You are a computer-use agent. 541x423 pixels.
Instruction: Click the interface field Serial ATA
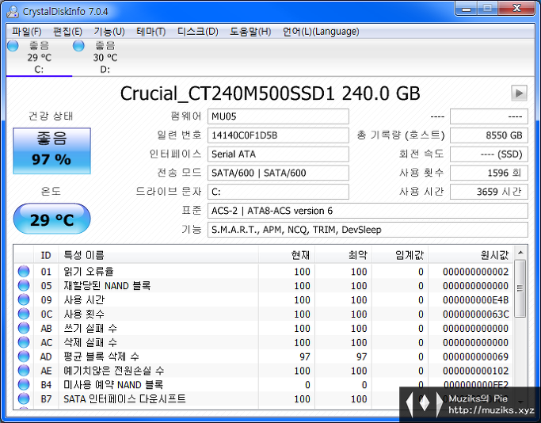[x=278, y=154]
